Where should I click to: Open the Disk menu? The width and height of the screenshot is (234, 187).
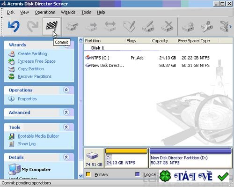[x=11, y=12]
